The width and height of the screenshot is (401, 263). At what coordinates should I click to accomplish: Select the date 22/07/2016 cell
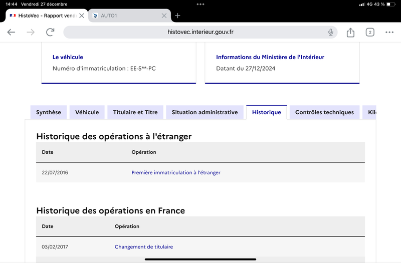pos(55,172)
